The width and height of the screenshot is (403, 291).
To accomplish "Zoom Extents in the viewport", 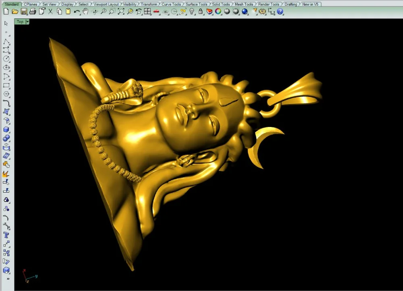I will click(x=121, y=11).
